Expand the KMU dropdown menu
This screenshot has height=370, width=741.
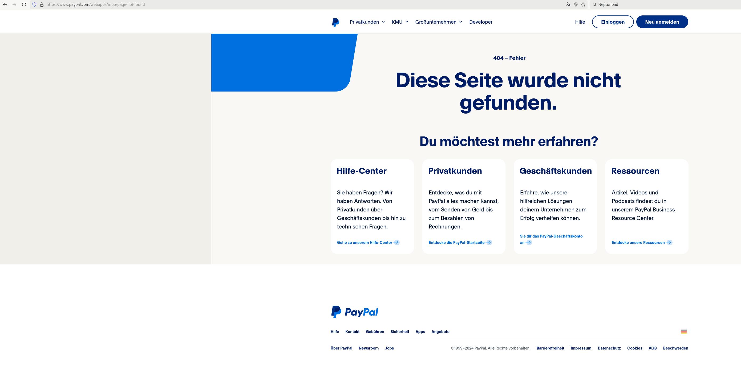coord(400,22)
